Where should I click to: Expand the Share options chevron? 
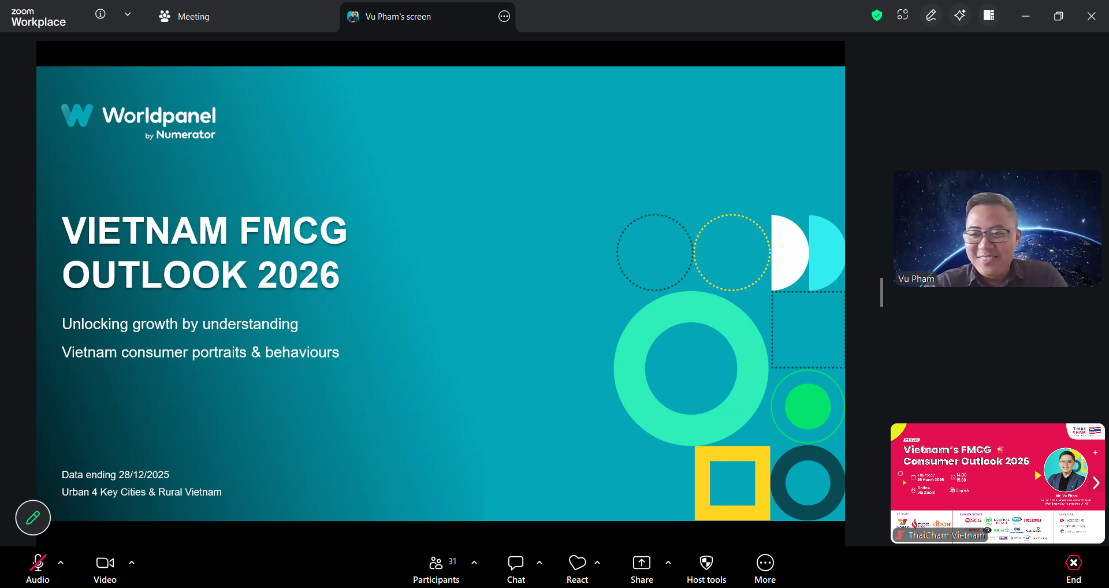pos(668,561)
